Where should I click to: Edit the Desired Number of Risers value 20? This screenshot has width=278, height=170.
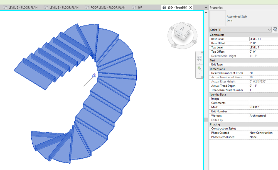[x=264, y=73]
